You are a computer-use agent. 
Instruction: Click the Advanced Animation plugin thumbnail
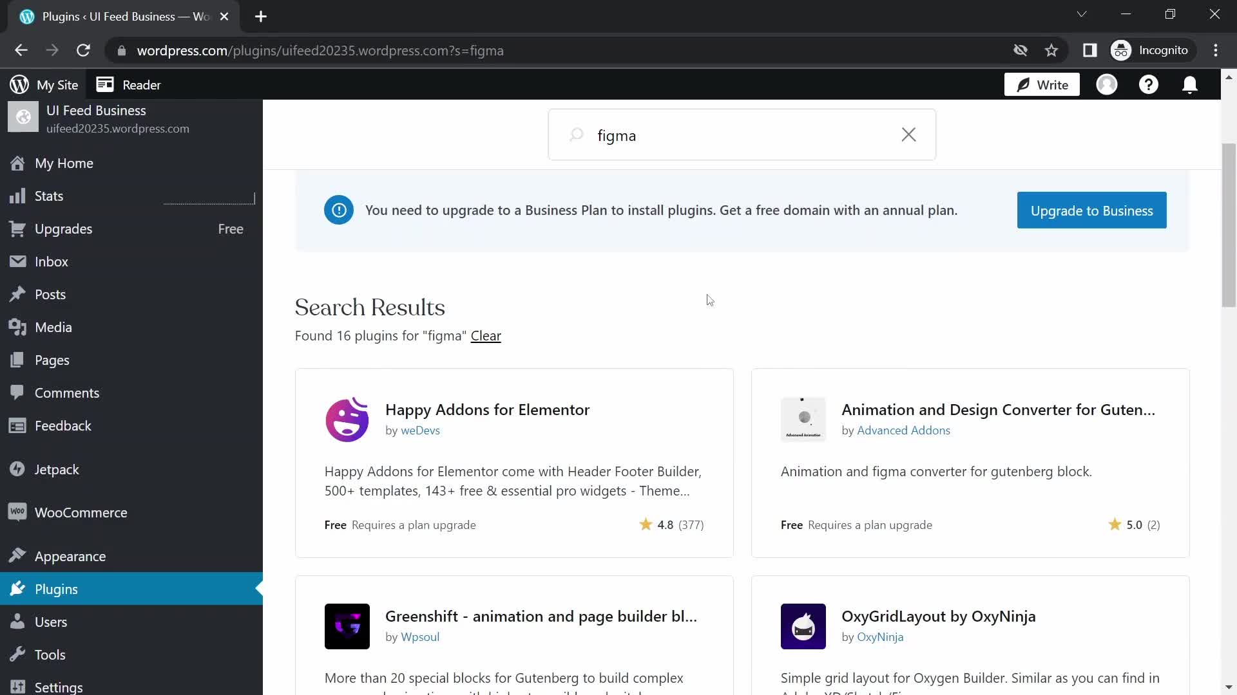[x=803, y=420]
